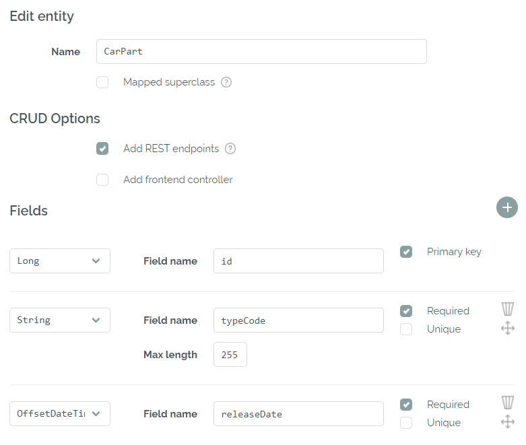Image resolution: width=526 pixels, height=445 pixels.
Task: Click the add field plus button
Action: click(x=507, y=207)
